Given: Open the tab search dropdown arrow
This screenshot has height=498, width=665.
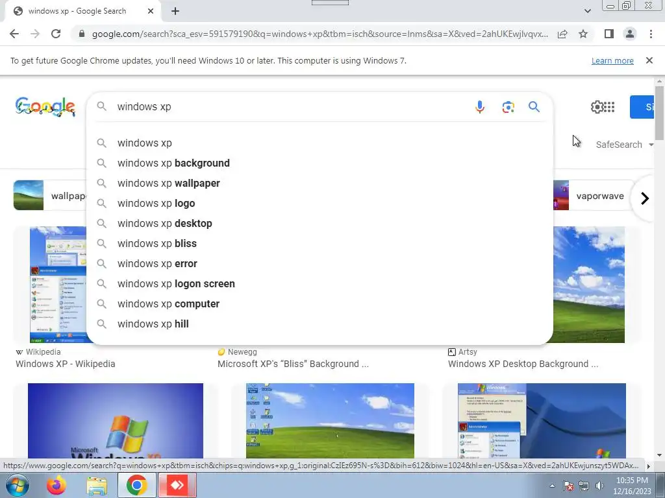Looking at the screenshot, I should coord(587,11).
